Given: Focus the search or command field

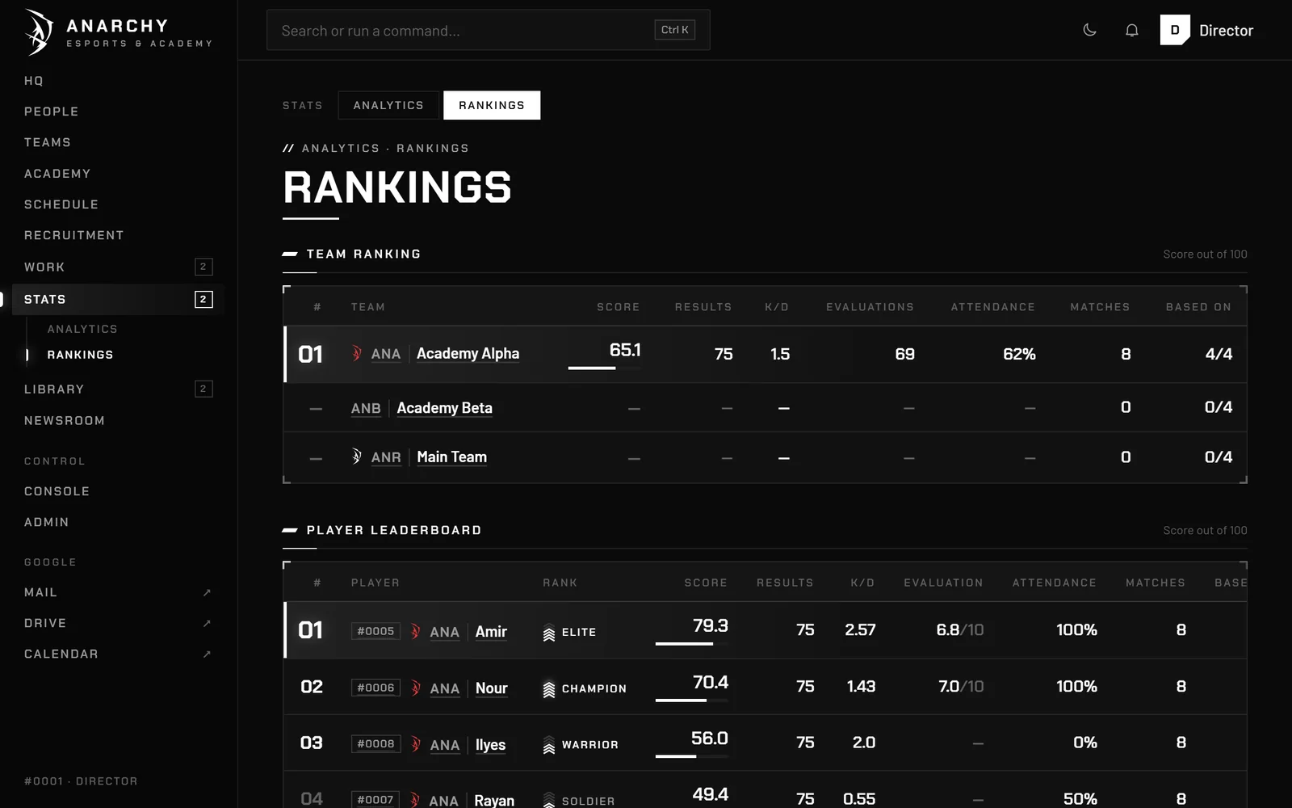Looking at the screenshot, I should point(489,30).
